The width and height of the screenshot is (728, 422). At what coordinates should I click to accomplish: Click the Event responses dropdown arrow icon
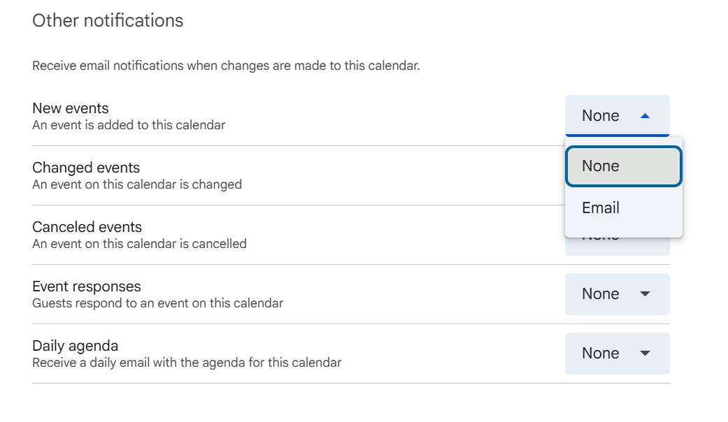coord(645,294)
